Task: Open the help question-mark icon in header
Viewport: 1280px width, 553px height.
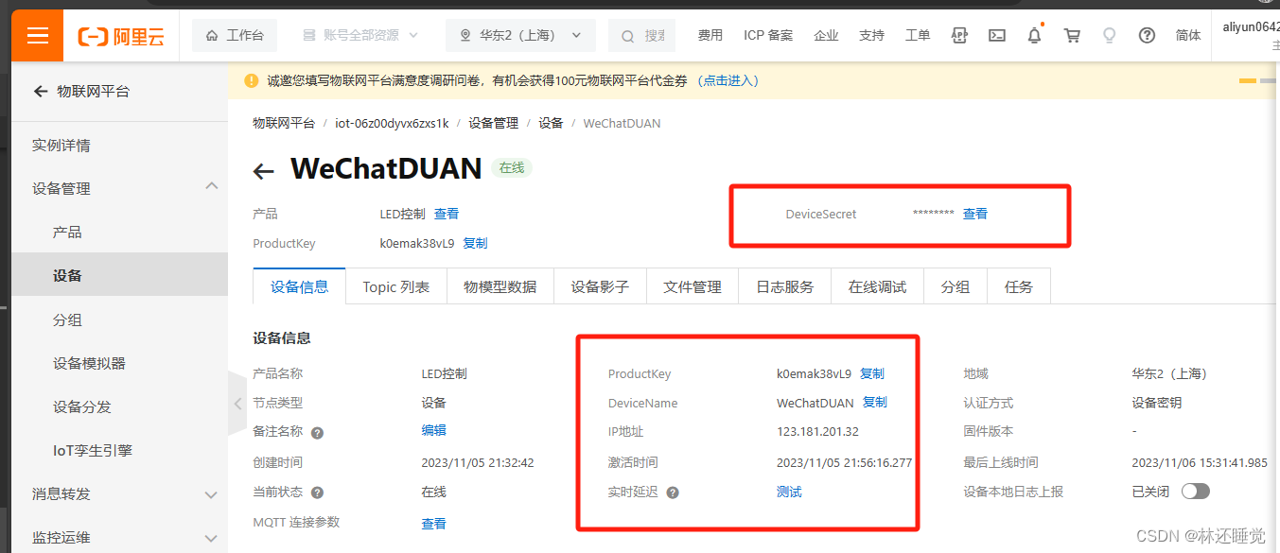Action: click(1147, 36)
